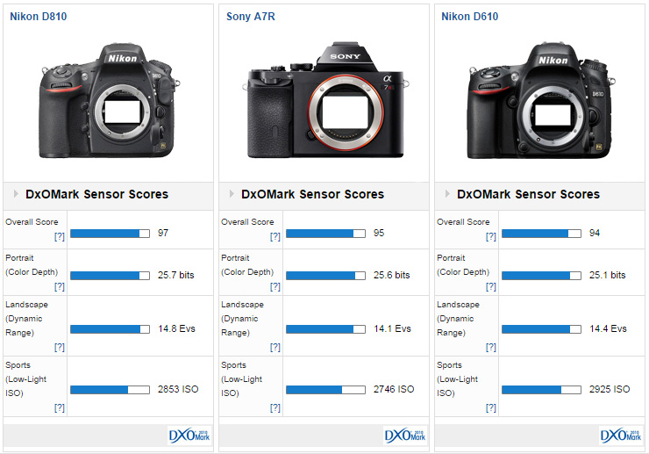
Task: Click Nikon D810 Overall Score bar
Action: click(x=111, y=234)
